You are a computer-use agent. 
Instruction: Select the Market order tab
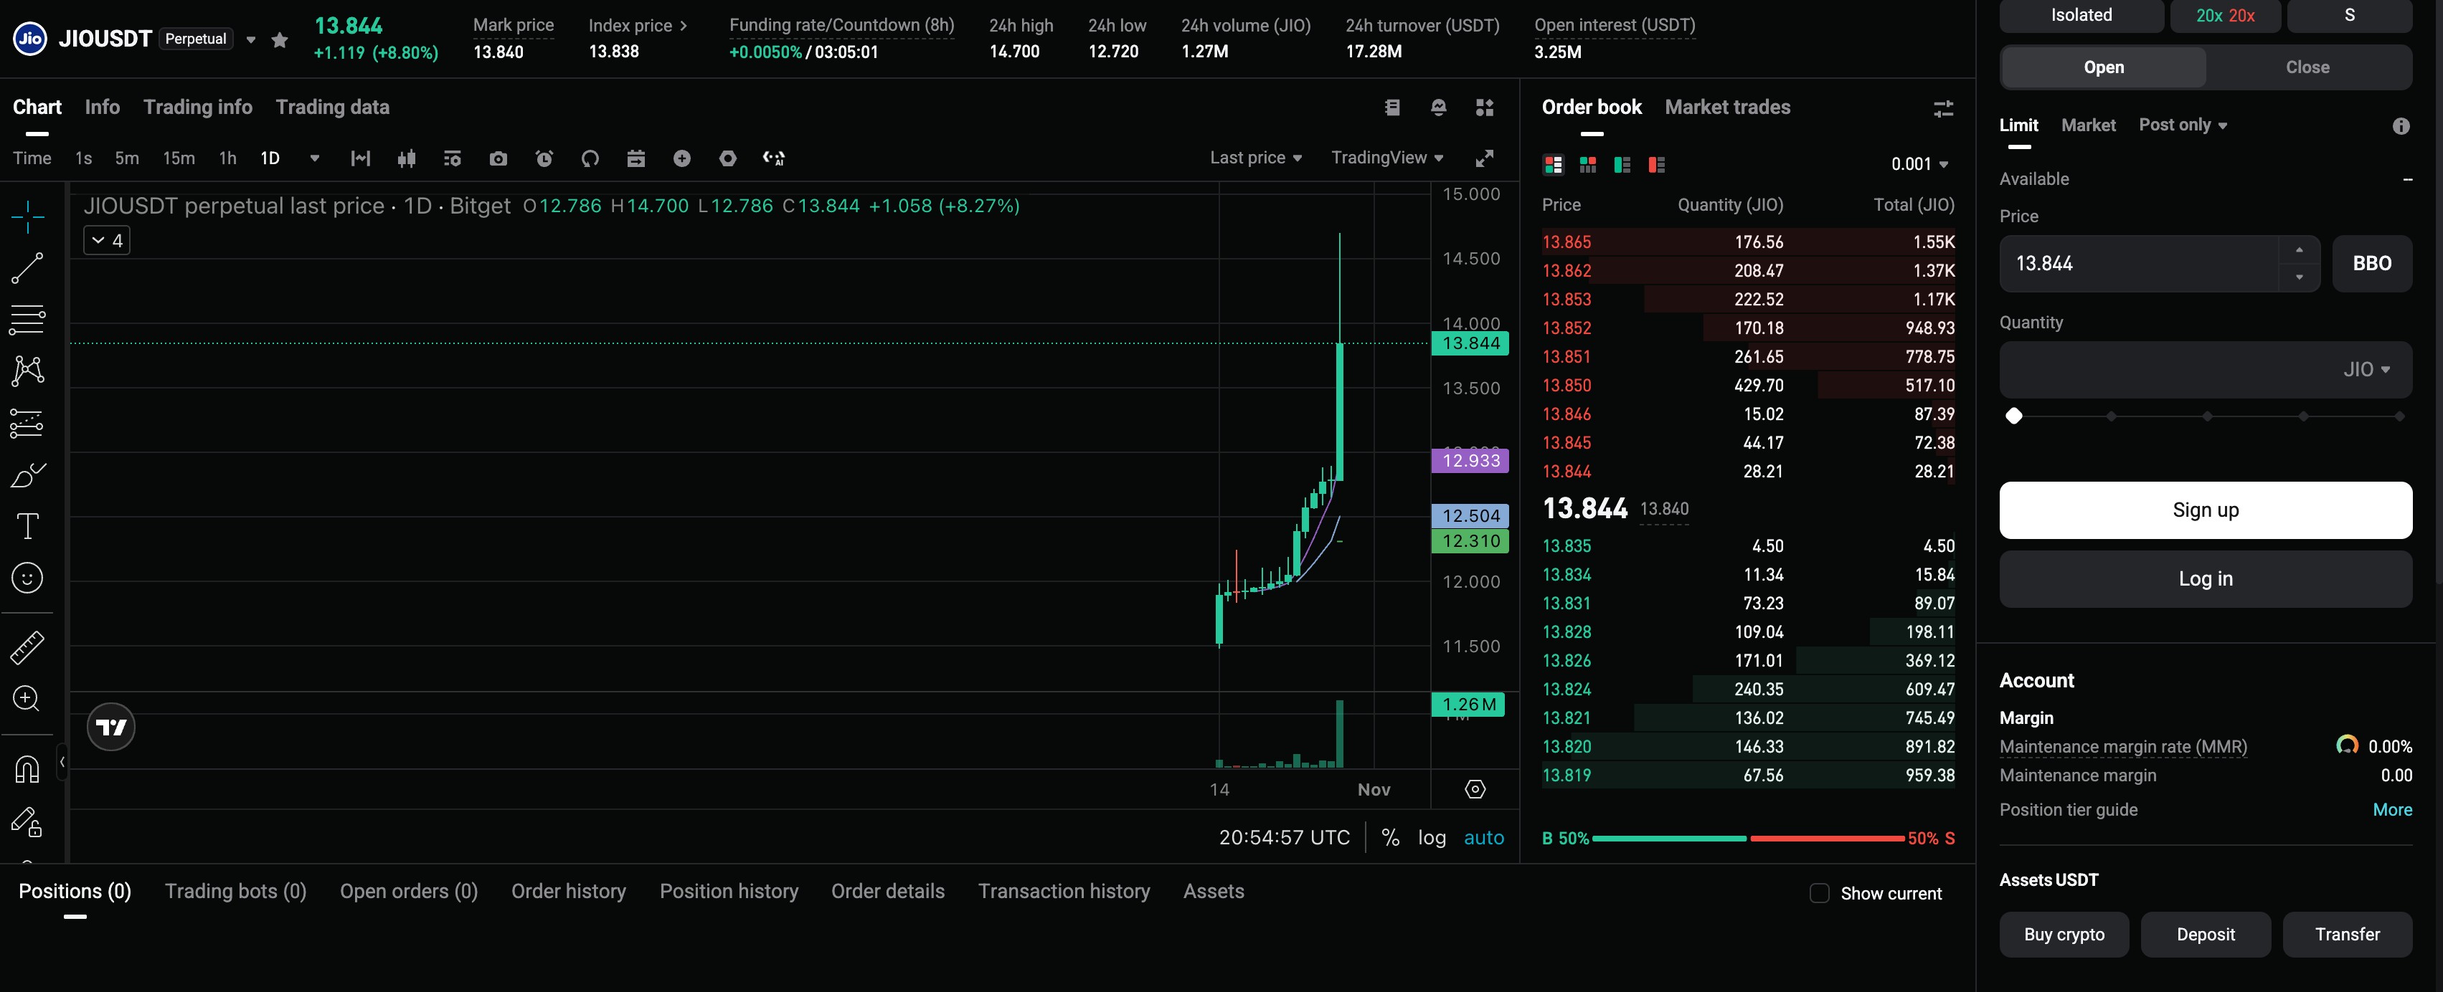2088,125
